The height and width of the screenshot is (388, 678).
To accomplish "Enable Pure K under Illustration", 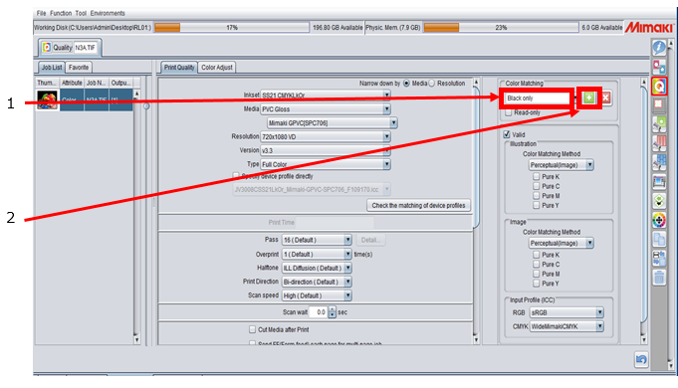I will point(537,176).
